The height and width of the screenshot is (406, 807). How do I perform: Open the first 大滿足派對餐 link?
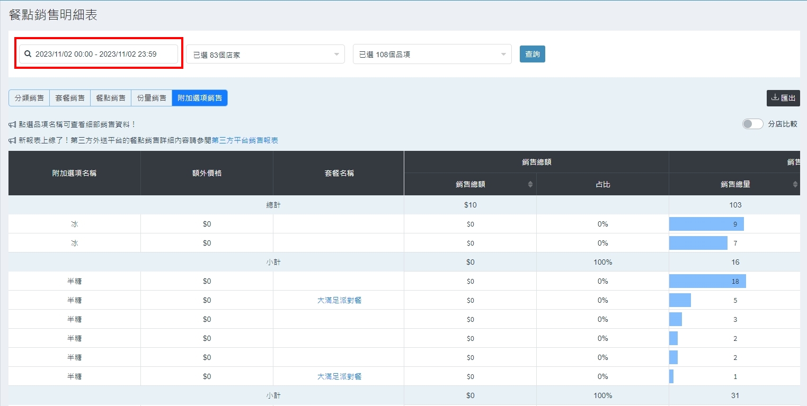(x=339, y=300)
